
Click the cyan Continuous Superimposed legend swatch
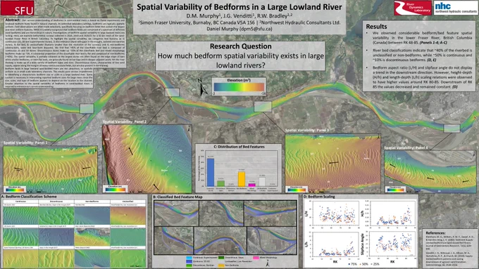[189, 258]
